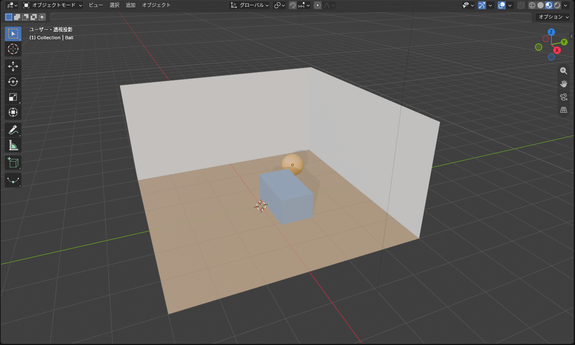Open the overlays options dropdown arrow
The image size is (575, 345).
coord(510,5)
